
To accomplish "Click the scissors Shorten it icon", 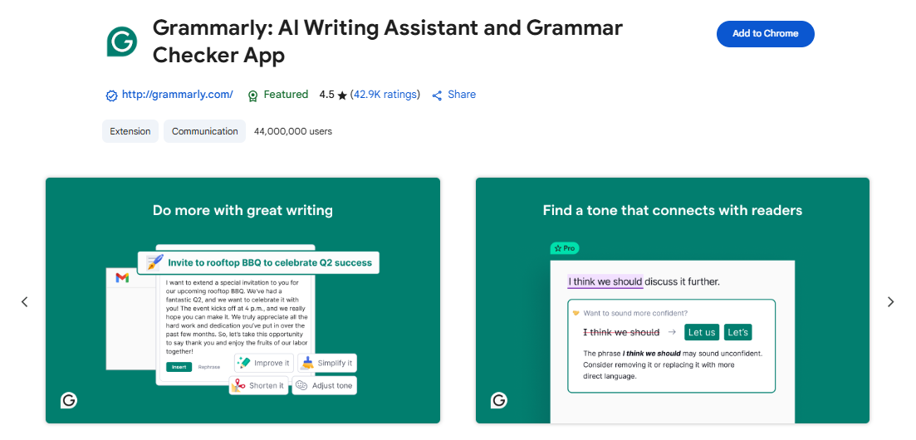I will click(240, 385).
